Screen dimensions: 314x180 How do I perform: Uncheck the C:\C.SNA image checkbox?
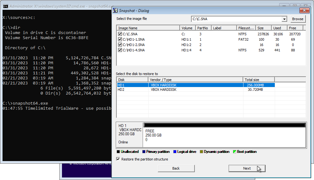point(120,34)
